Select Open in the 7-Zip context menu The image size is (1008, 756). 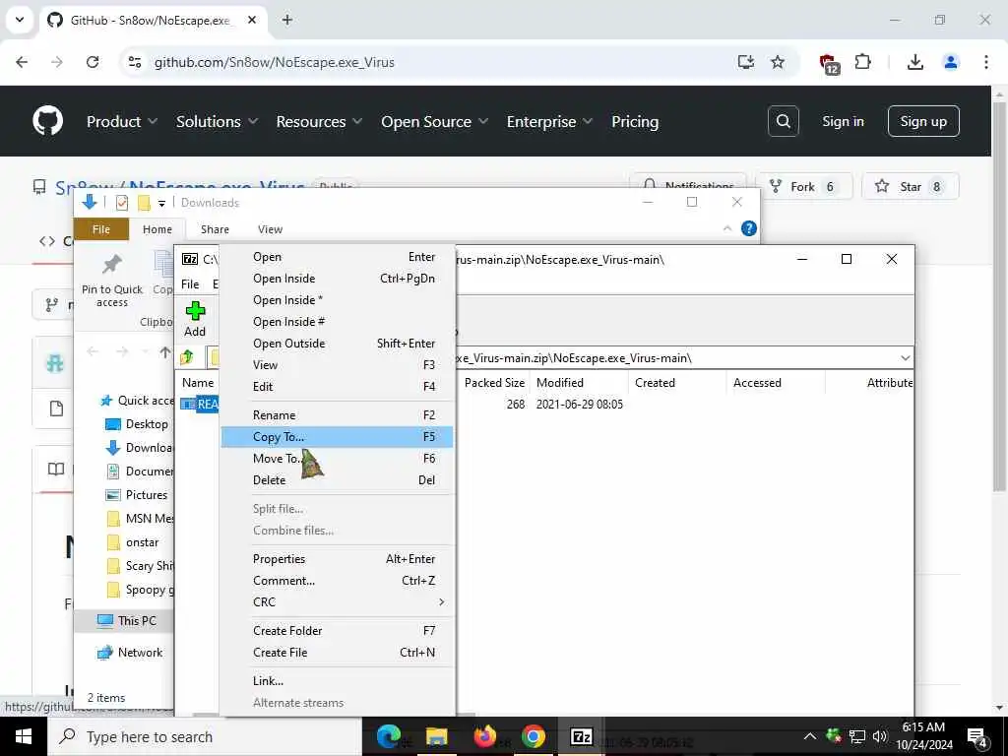[x=337, y=257]
